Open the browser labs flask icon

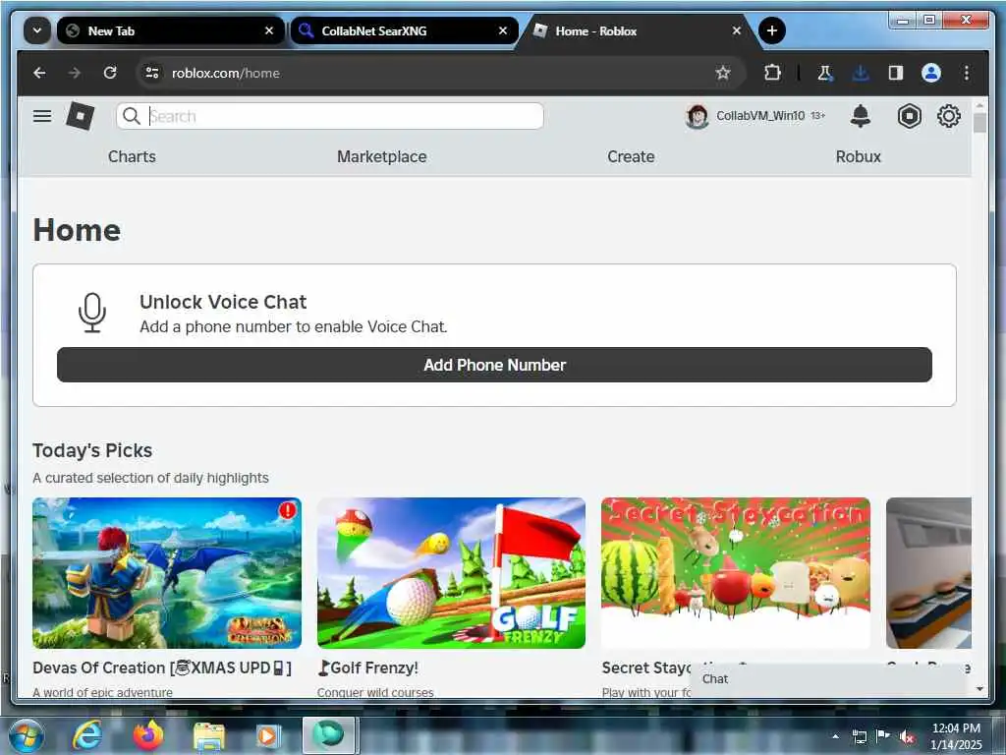[x=824, y=73]
